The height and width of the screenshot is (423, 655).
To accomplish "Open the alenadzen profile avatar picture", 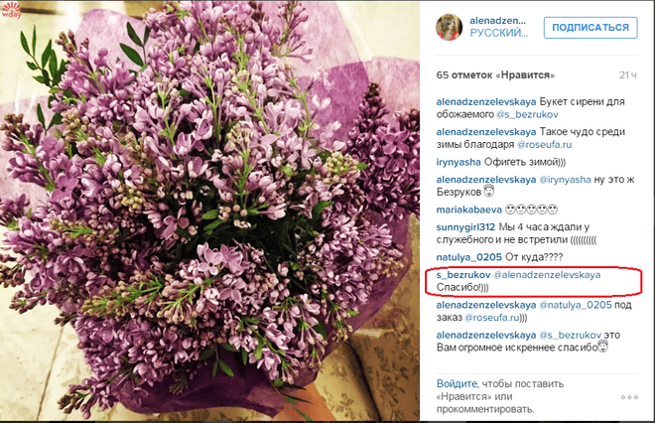I will [x=449, y=27].
